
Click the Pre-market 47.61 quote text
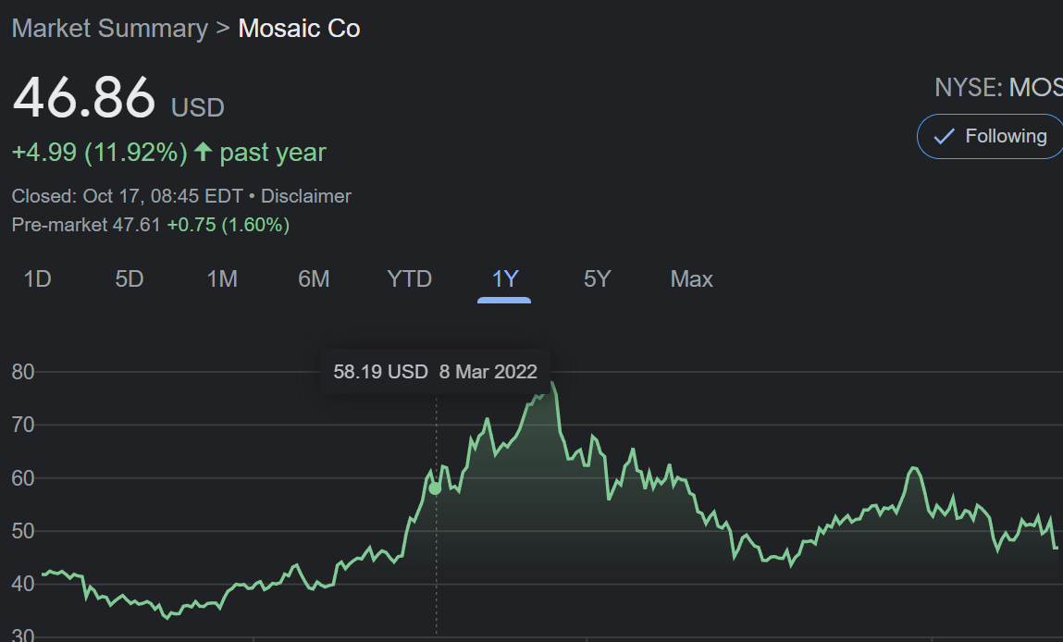[x=86, y=225]
